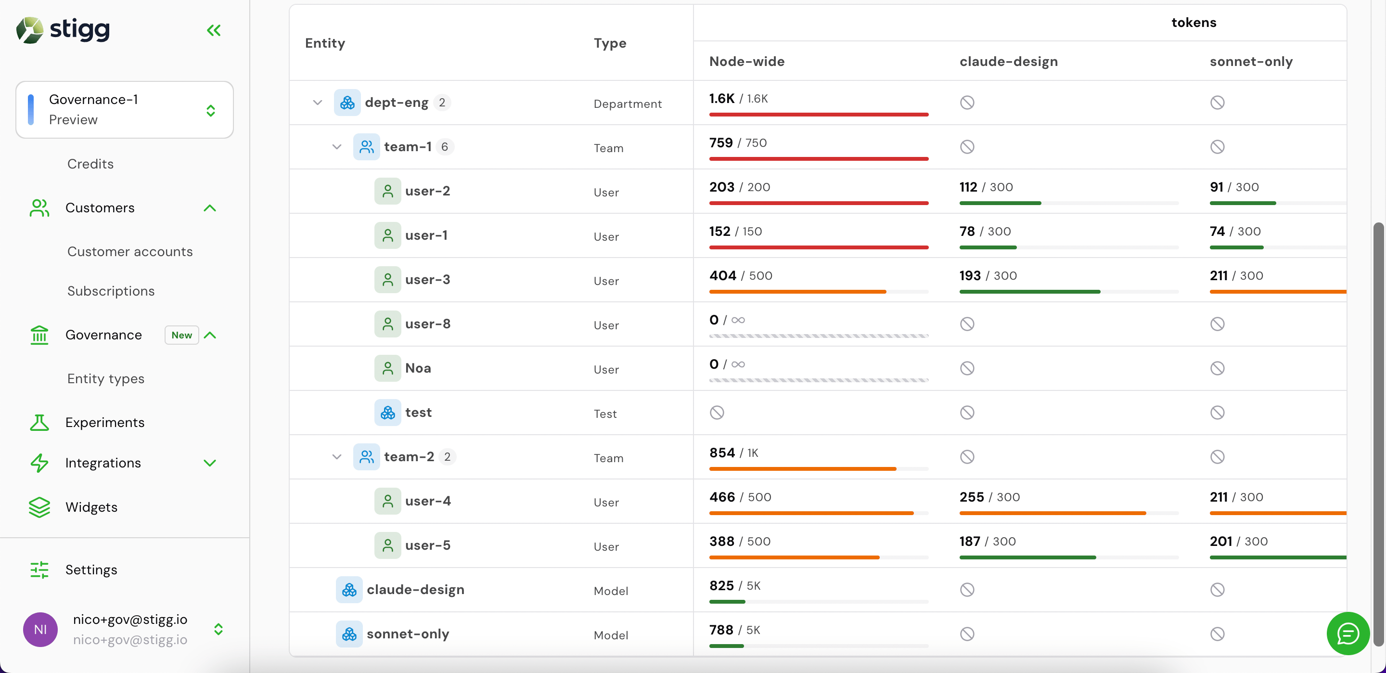Click the Entity column header
The height and width of the screenshot is (673, 1386).
325,43
